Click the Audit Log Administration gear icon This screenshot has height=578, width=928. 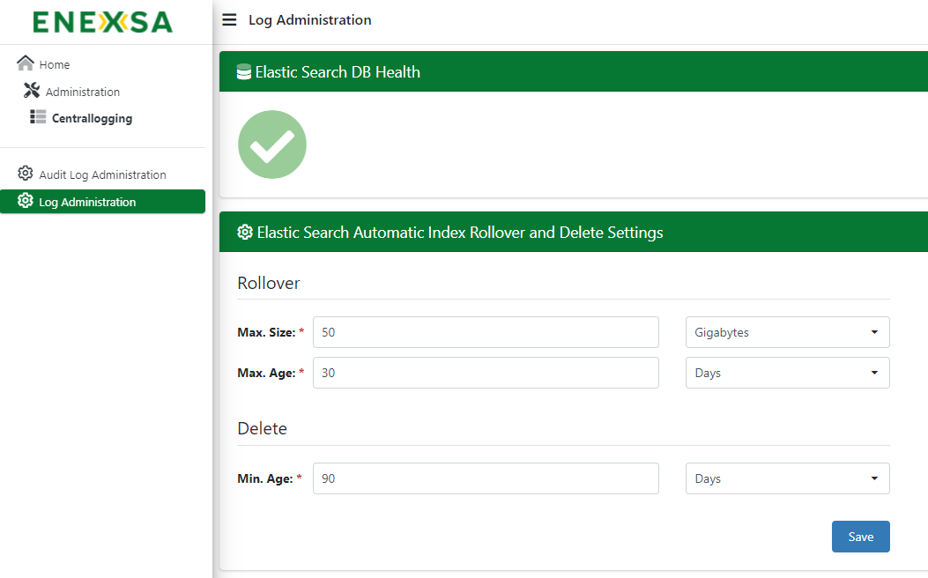coord(26,174)
